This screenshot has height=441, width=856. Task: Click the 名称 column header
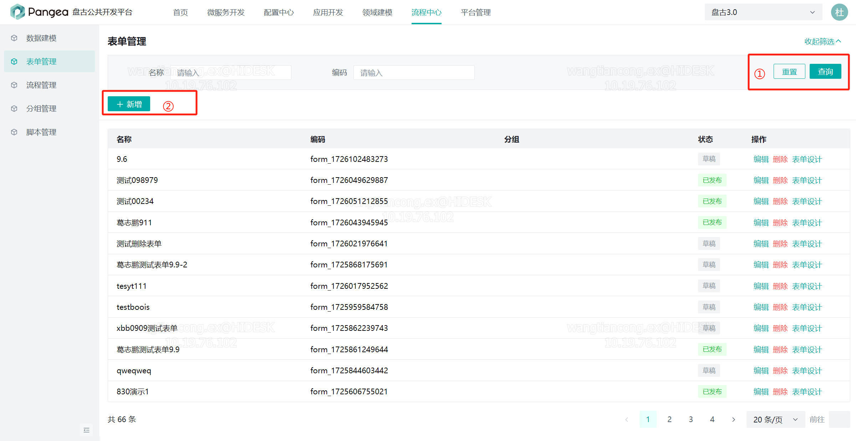tap(124, 139)
